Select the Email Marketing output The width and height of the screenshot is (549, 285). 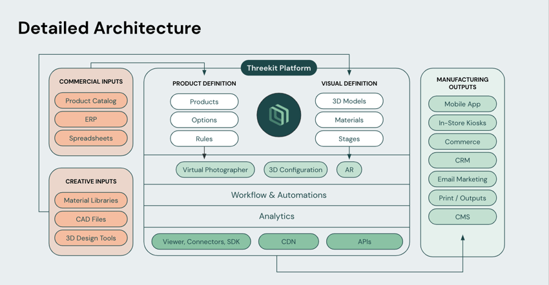click(462, 179)
